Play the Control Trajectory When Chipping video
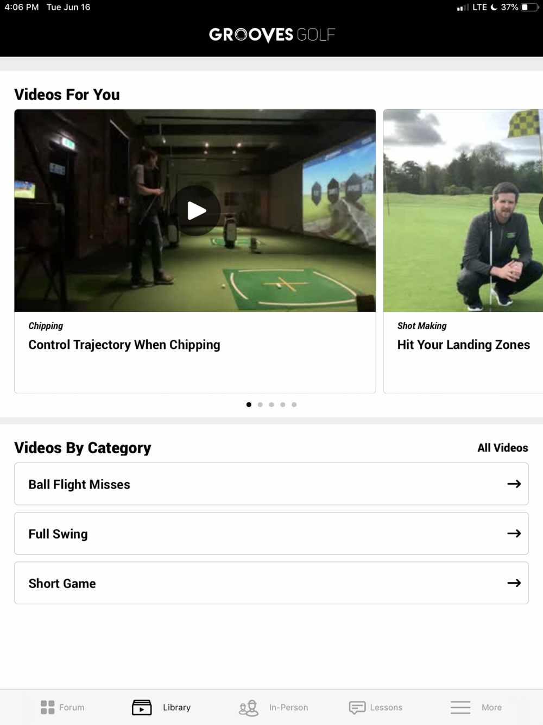 195,210
